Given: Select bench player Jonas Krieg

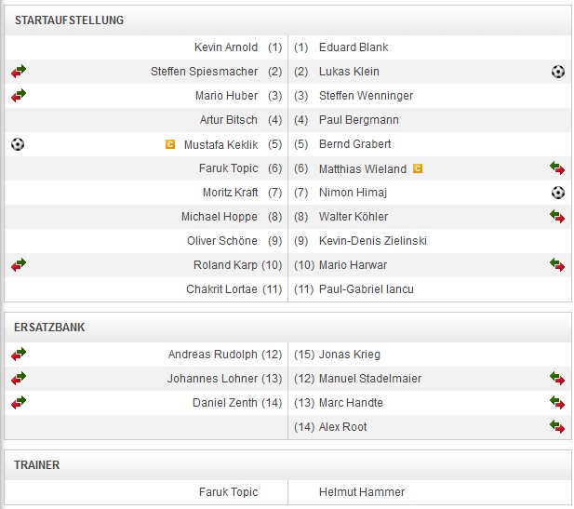Looking at the screenshot, I should coord(350,355).
